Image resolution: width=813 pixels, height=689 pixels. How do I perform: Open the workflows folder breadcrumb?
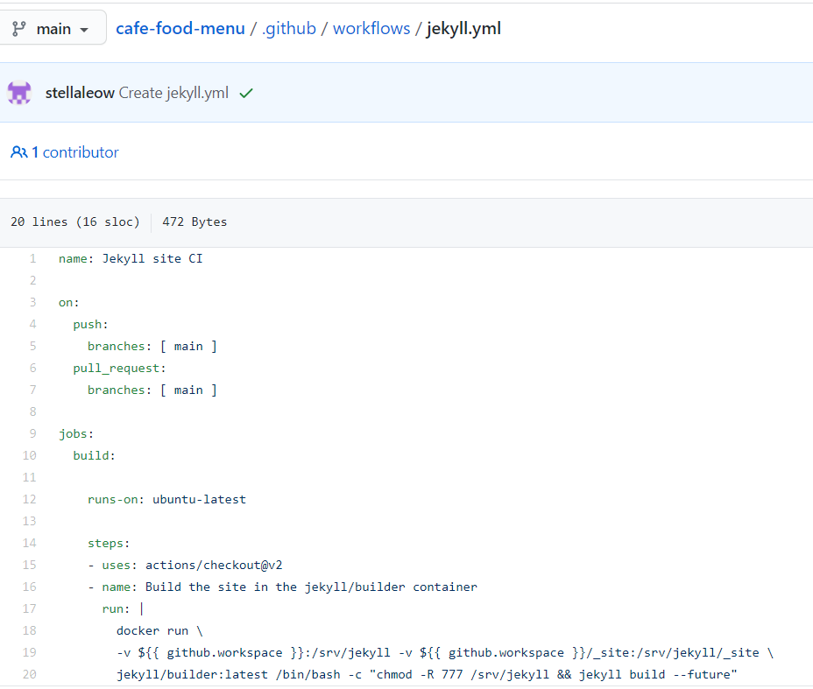(371, 28)
